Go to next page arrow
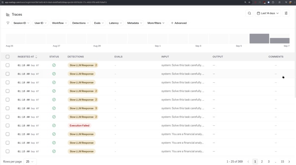The image size is (296, 165). tap(289, 162)
